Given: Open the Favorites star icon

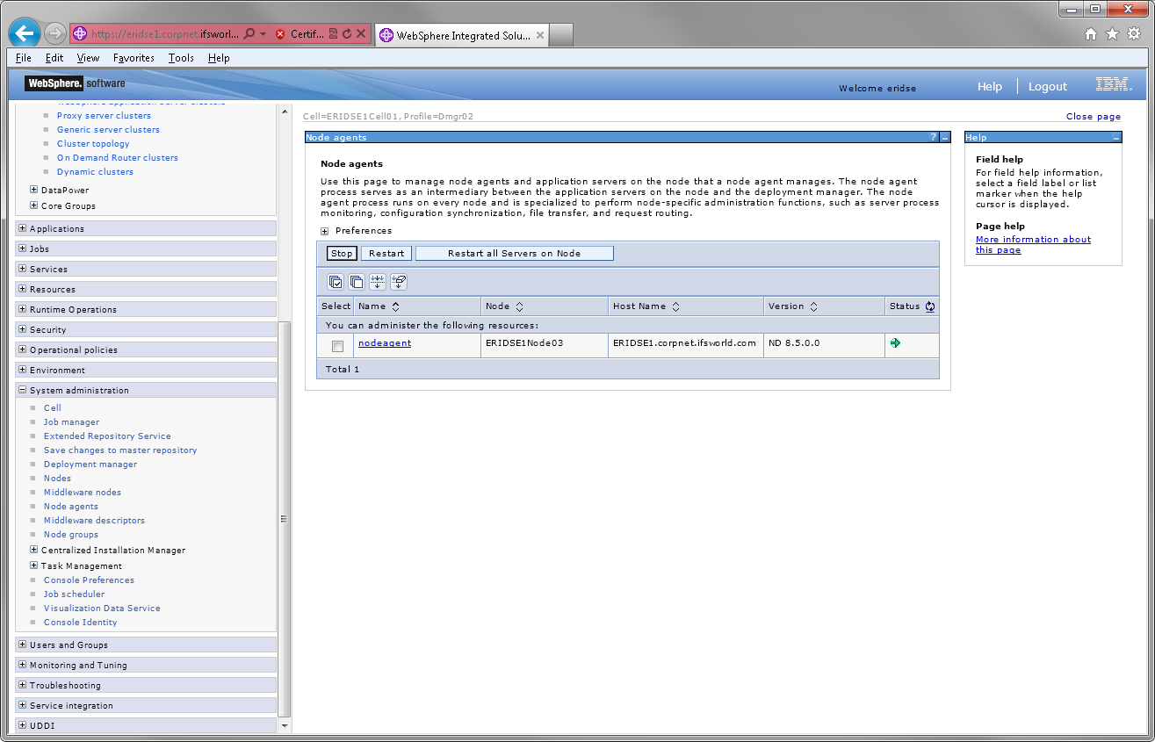Looking at the screenshot, I should click(1112, 34).
